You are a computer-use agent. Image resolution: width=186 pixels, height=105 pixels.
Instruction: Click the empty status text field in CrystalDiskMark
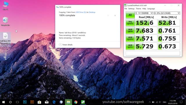(x=153, y=53)
